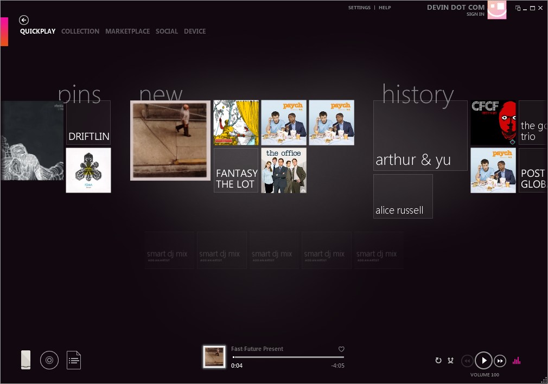
Task: Open the CFCF album cover in history
Action: 493,123
